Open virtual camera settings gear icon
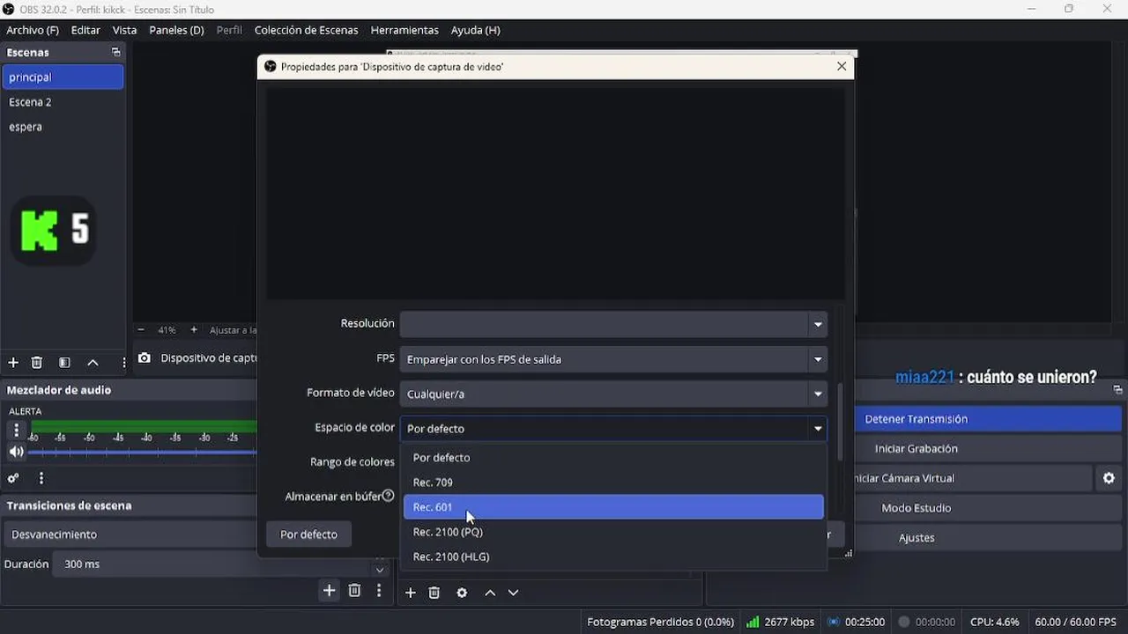Screen dimensions: 1128x634 tap(1109, 478)
